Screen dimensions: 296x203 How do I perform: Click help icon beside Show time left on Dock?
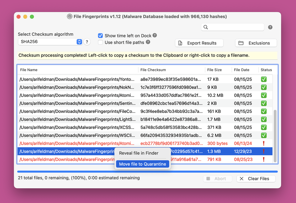tap(155, 35)
